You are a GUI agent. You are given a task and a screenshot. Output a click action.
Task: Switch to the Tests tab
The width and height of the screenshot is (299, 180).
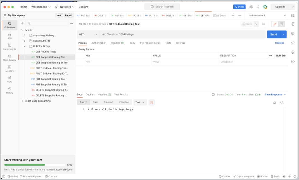point(168,43)
